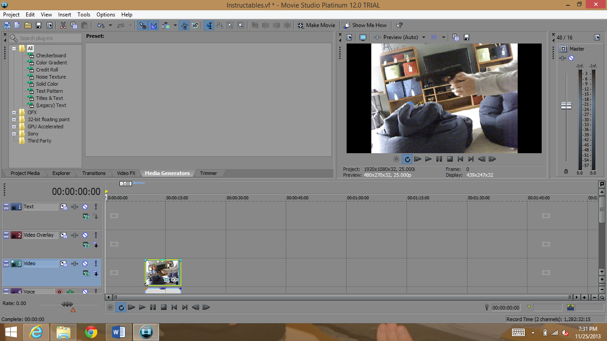Toggle Auto Ripple in the toolbar
The image size is (607, 341).
point(166,25)
